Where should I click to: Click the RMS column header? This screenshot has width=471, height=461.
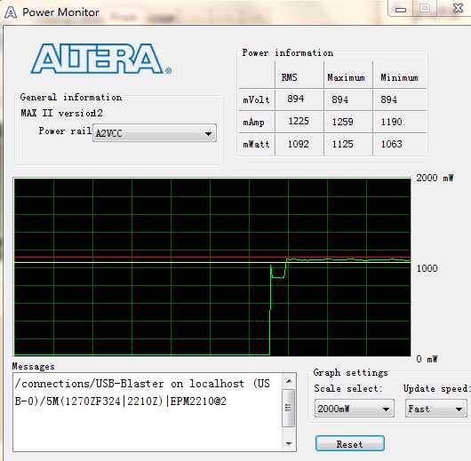pyautogui.click(x=290, y=77)
